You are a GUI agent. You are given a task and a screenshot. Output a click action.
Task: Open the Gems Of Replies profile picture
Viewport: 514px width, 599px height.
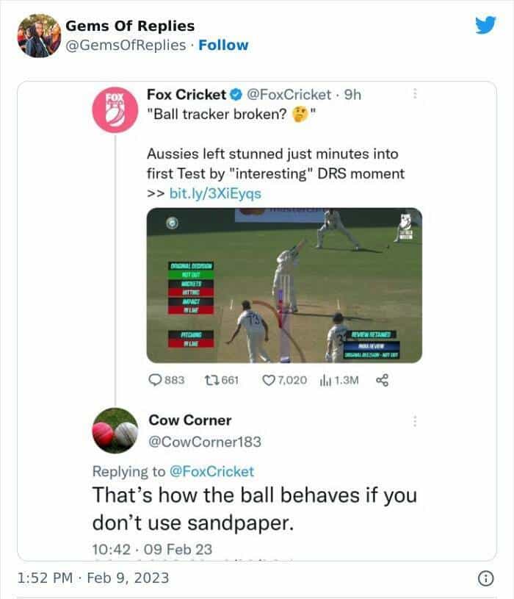(38, 35)
